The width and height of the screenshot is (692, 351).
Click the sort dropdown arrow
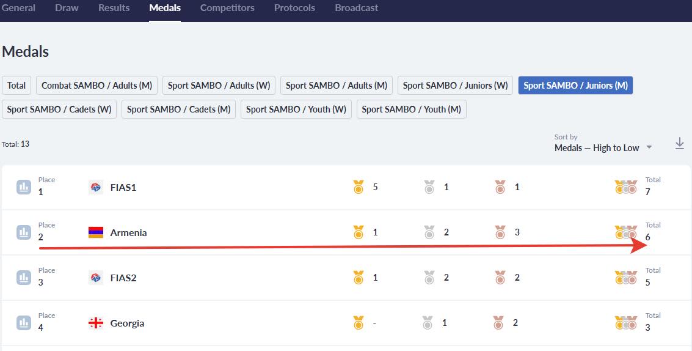tap(649, 147)
